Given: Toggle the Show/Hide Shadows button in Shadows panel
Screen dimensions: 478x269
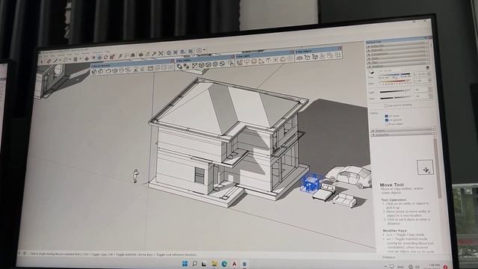Looking at the screenshot, I should coord(372,72).
